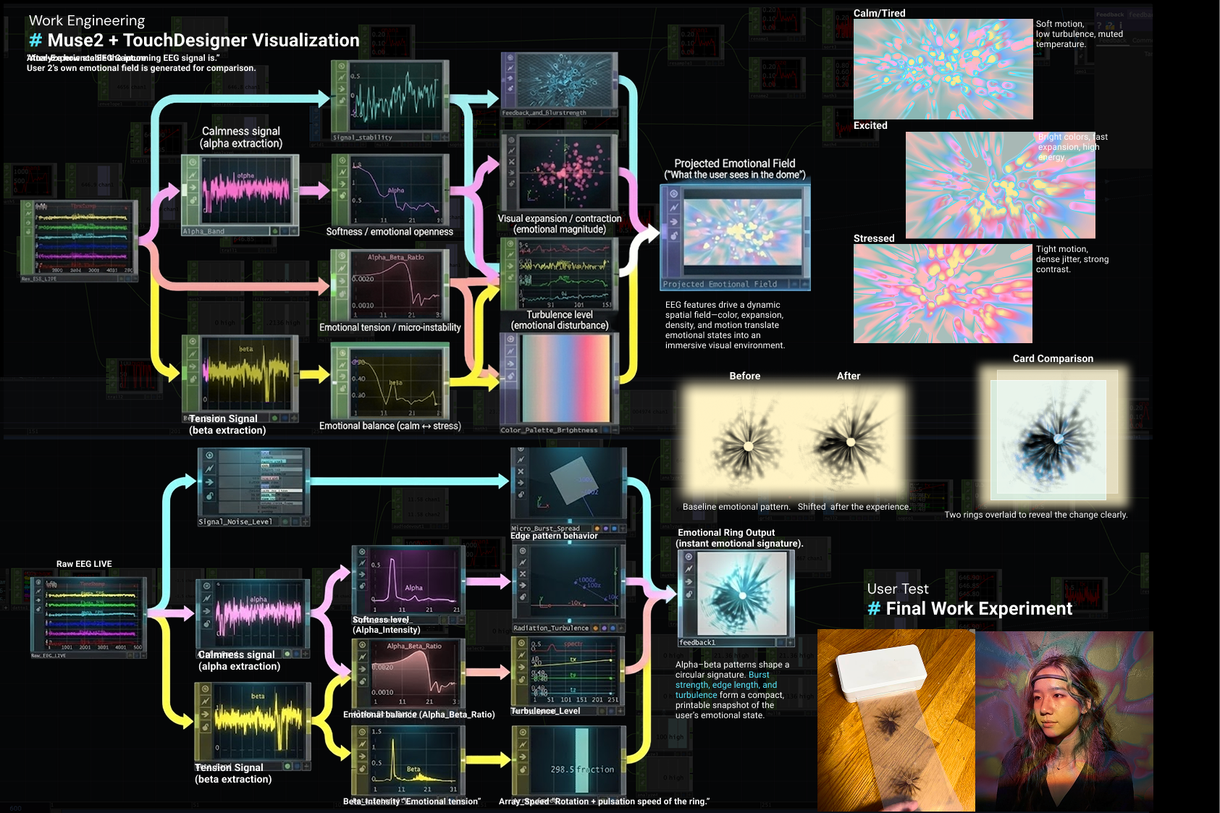The height and width of the screenshot is (813, 1220).
Task: Click viewer active on Feedback_and_Blurstrength node
Action: tap(510, 56)
